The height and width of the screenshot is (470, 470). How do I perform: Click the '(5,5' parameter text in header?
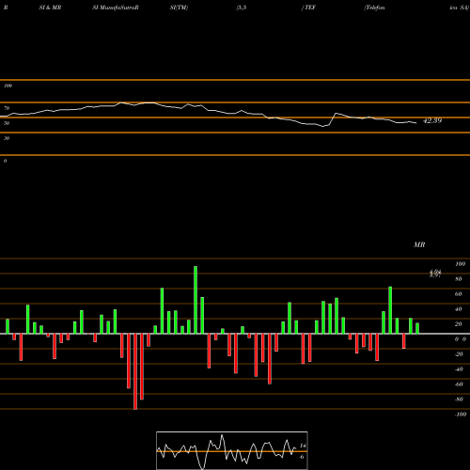[242, 8]
